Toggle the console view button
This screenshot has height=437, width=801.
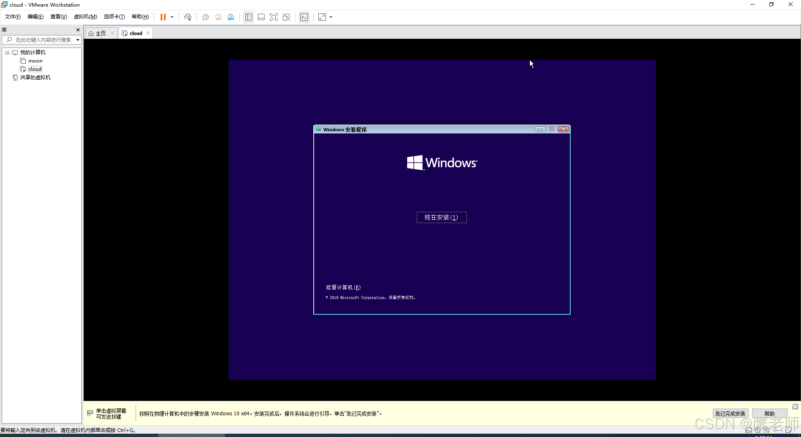pos(304,17)
